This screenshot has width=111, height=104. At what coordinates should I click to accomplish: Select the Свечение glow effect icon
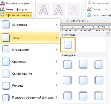point(6,62)
